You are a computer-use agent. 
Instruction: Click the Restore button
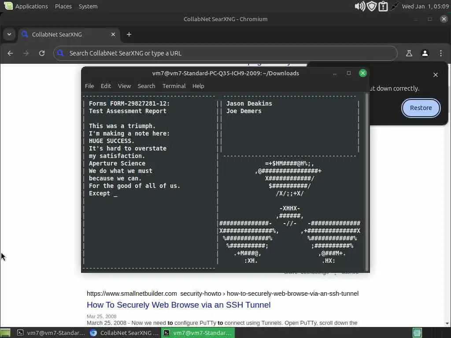(421, 108)
